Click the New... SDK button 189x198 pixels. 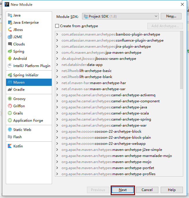pyautogui.click(x=171, y=16)
